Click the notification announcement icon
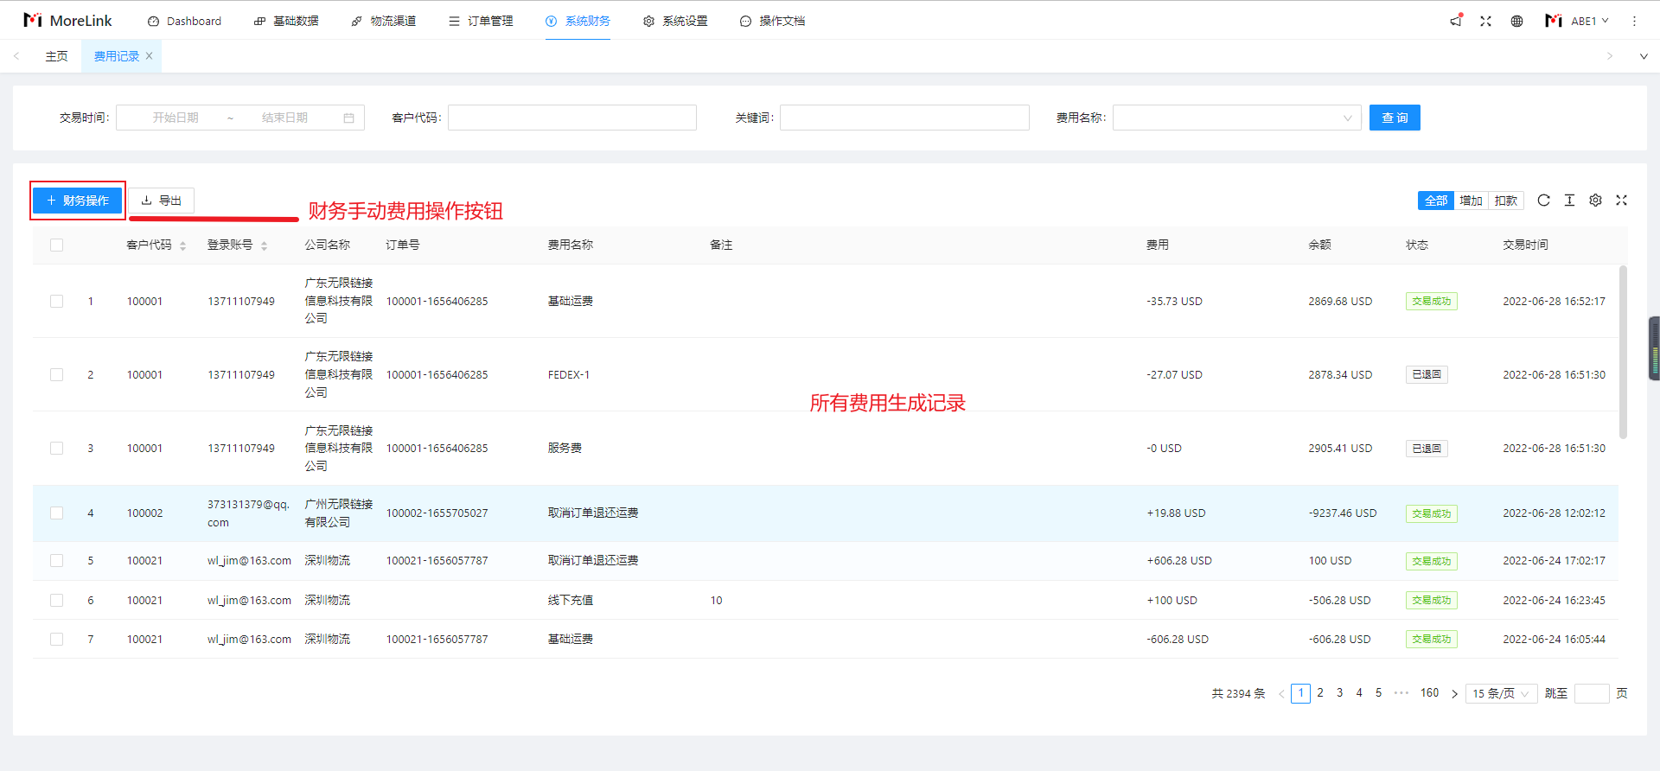Image resolution: width=1660 pixels, height=771 pixels. click(1456, 21)
